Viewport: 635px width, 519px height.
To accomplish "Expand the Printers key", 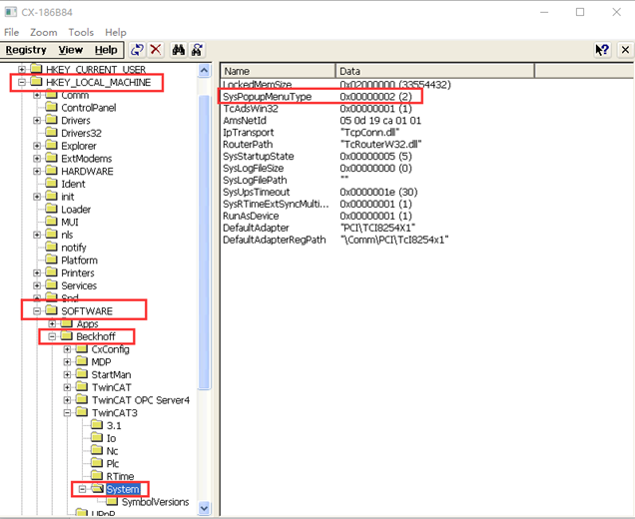I will (x=37, y=272).
